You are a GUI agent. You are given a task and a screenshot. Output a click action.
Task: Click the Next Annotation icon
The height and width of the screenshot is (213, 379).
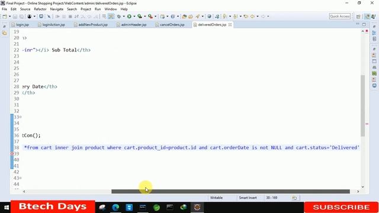(x=225, y=17)
